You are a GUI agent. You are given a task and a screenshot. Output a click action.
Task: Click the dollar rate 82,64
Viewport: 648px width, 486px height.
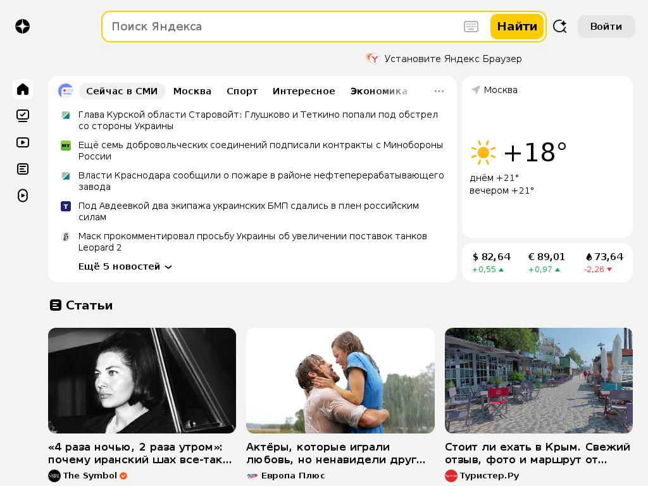pos(491,257)
